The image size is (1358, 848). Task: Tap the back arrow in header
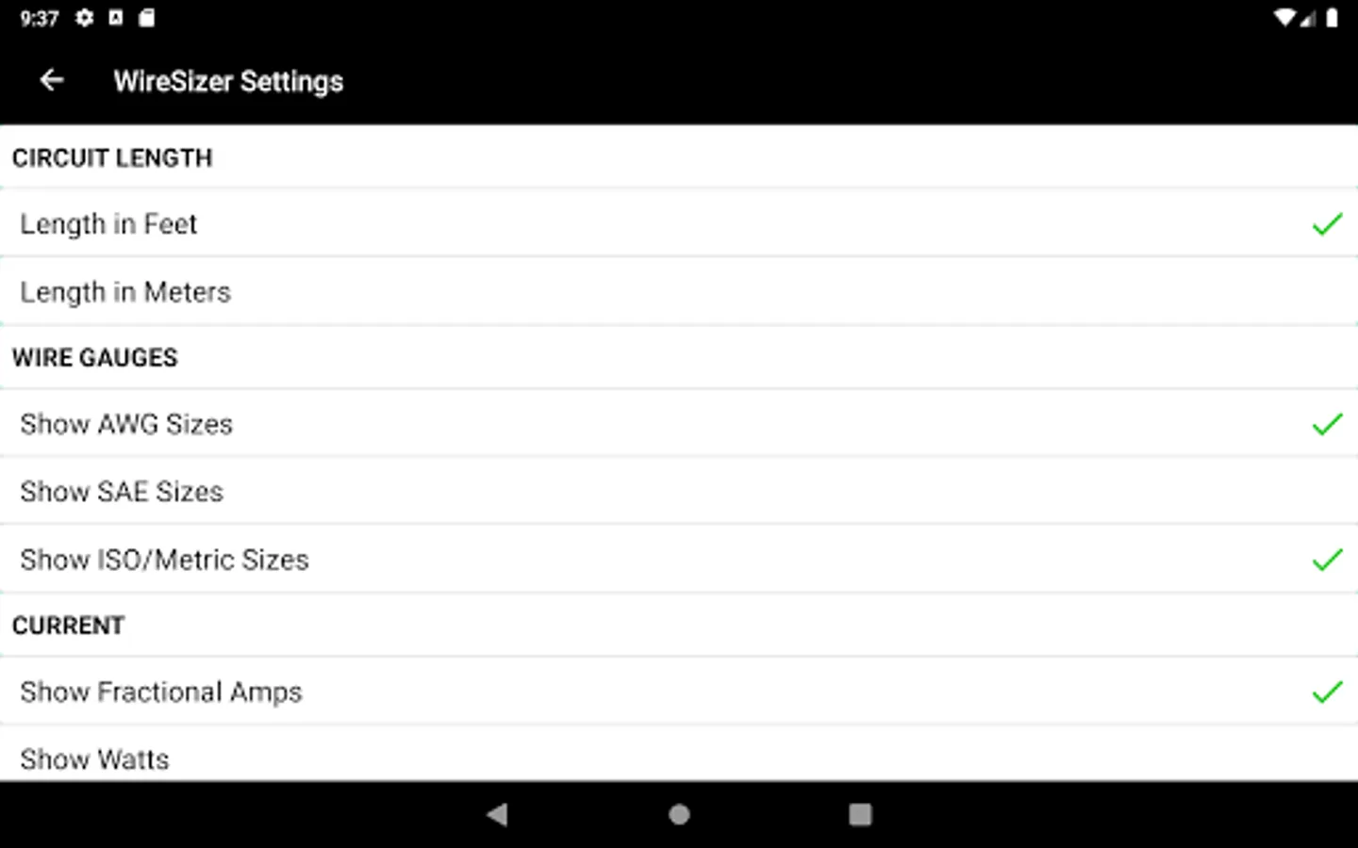(52, 81)
